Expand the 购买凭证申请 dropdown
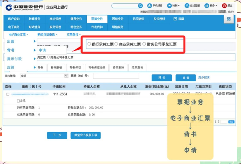Viewport: 241px width, 164px height. click(x=47, y=34)
